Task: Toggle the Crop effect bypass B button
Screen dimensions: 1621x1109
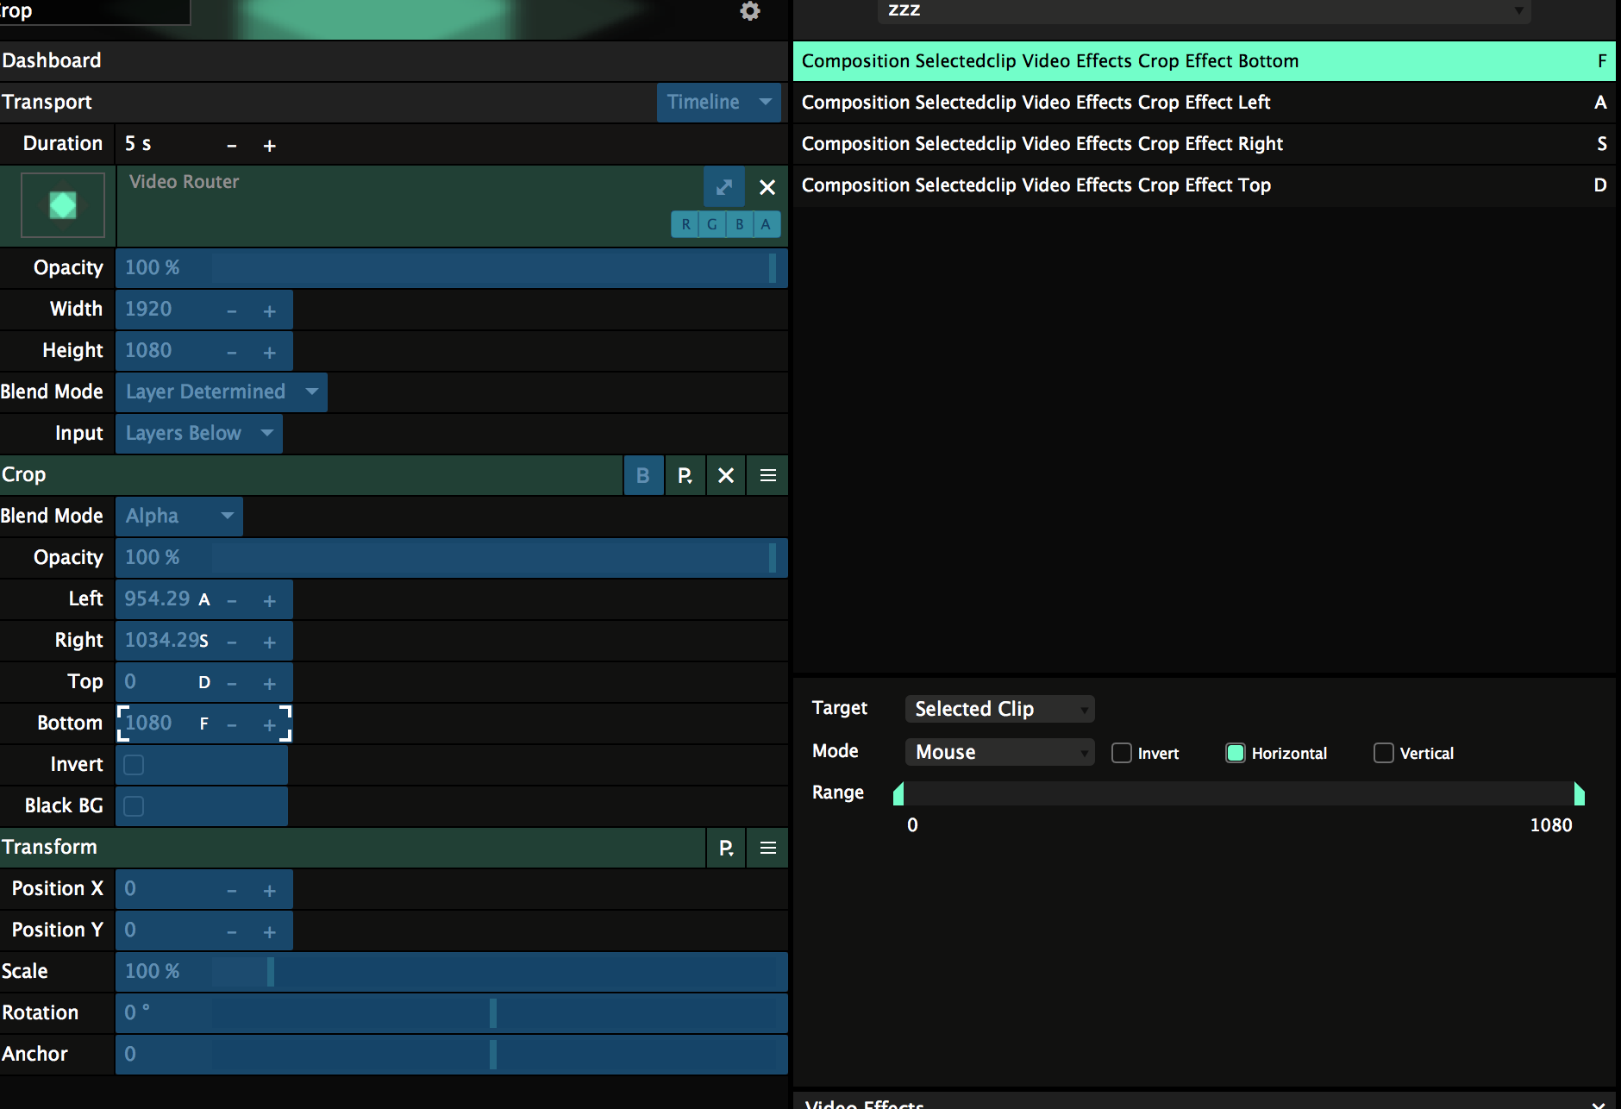Action: click(643, 475)
